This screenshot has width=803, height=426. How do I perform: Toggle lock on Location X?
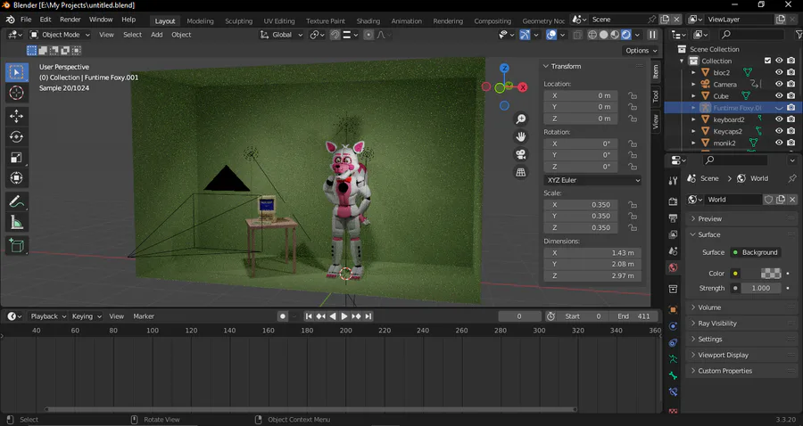point(633,95)
